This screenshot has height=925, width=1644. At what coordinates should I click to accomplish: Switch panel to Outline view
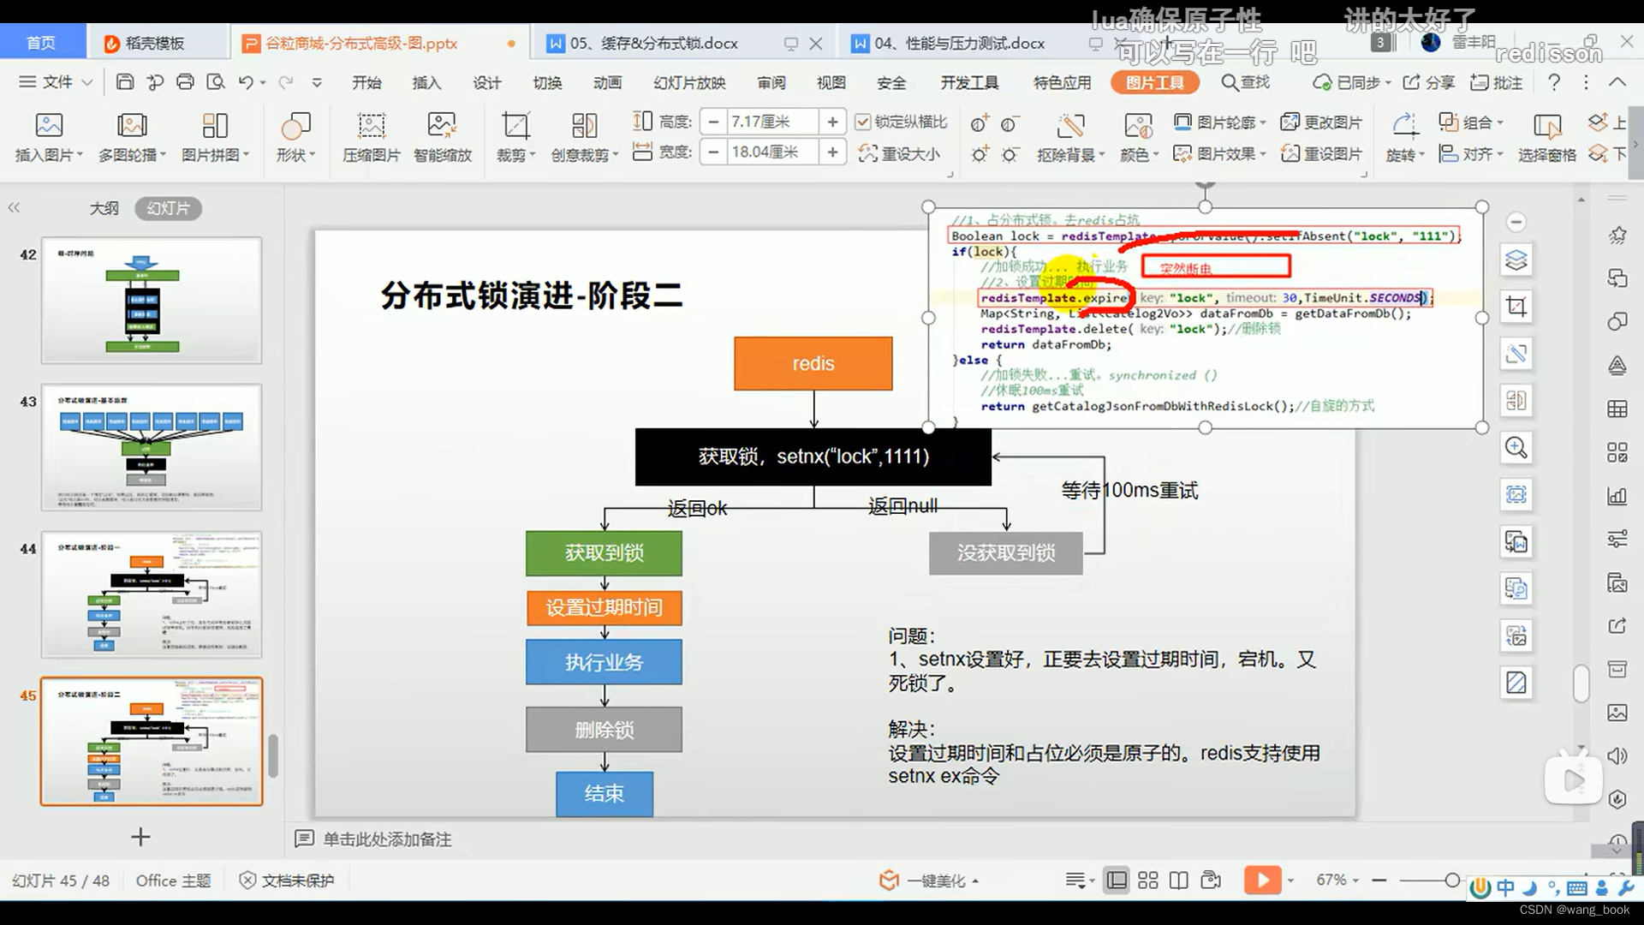pyautogui.click(x=104, y=208)
